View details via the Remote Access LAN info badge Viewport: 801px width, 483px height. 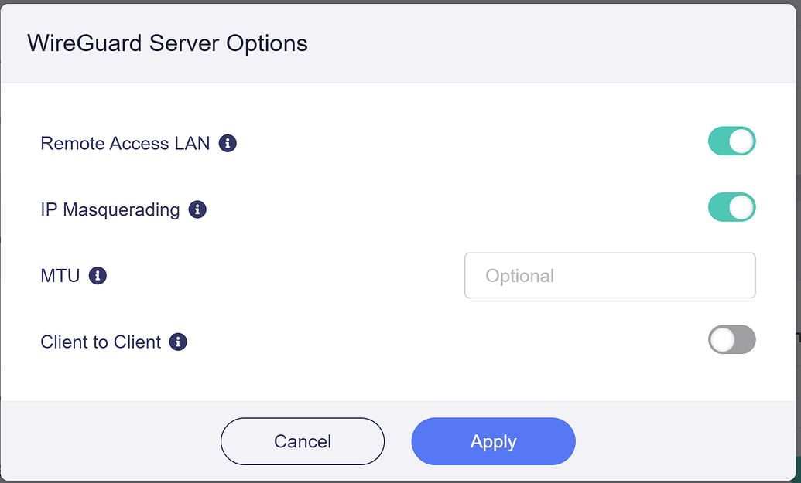(x=228, y=142)
